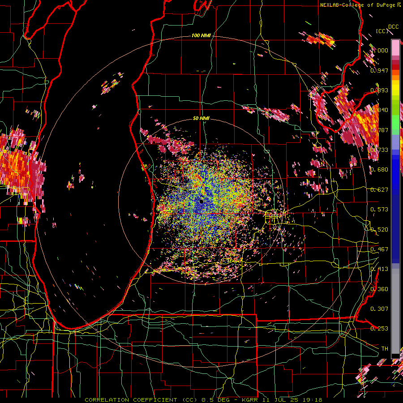The height and width of the screenshot is (403, 403).
Task: Click the 0.253 scale value
Action: coord(379,329)
